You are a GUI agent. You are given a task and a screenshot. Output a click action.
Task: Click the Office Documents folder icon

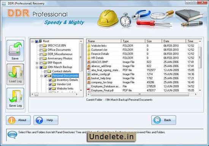point(45,50)
